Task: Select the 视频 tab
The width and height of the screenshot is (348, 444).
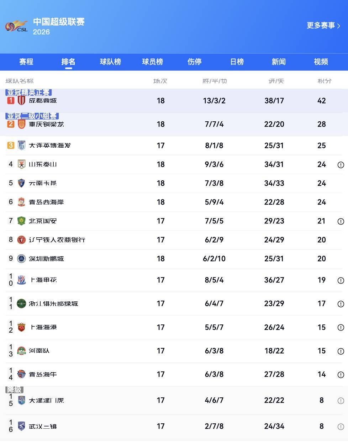Action: coord(321,62)
